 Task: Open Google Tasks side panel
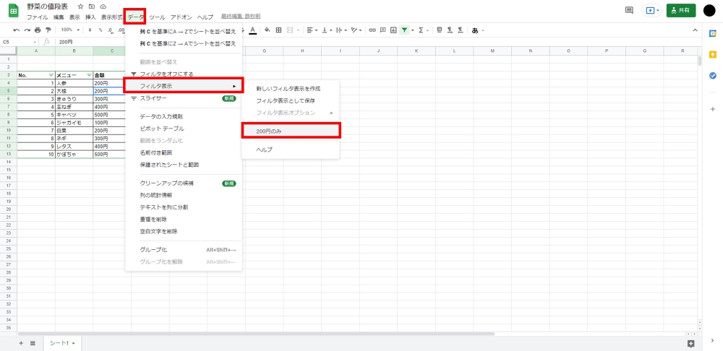pos(712,76)
